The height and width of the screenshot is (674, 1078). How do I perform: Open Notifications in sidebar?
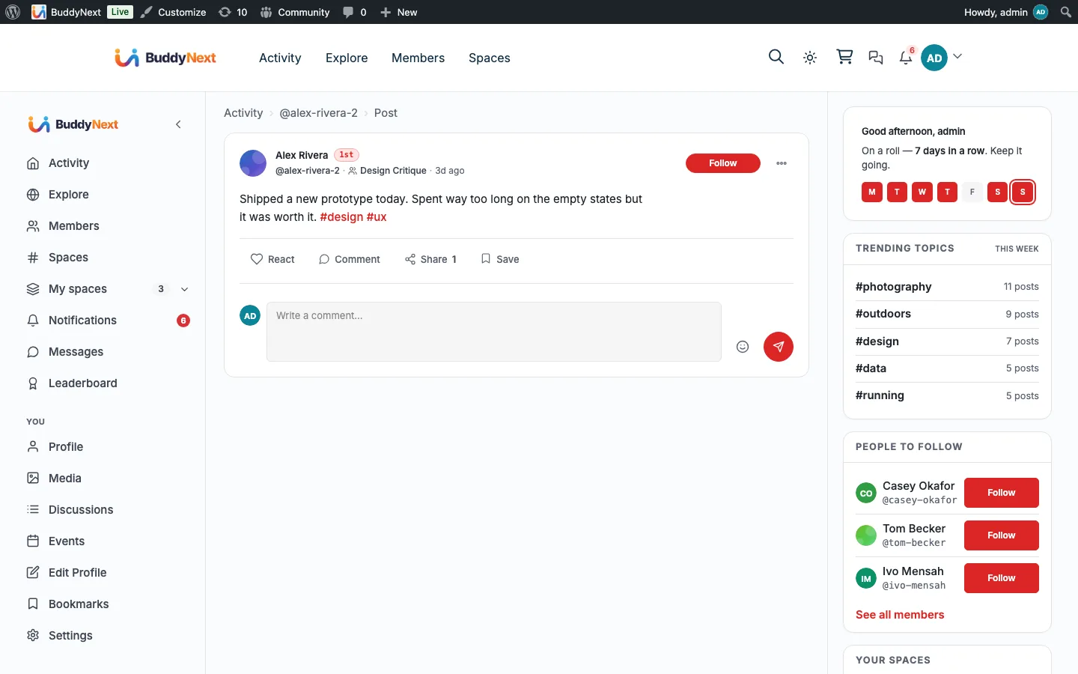pos(108,321)
